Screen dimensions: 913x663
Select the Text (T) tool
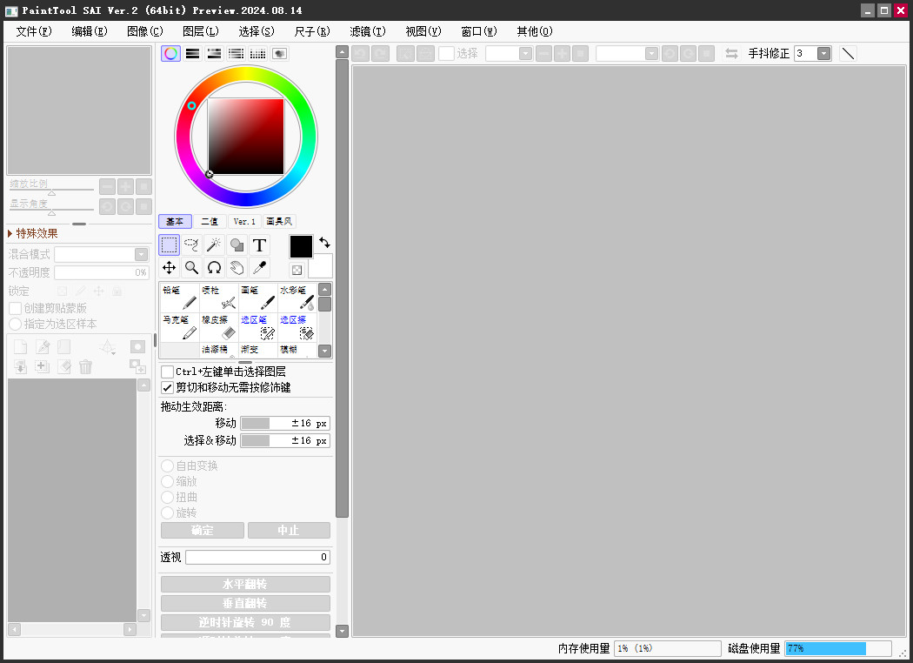coord(260,245)
